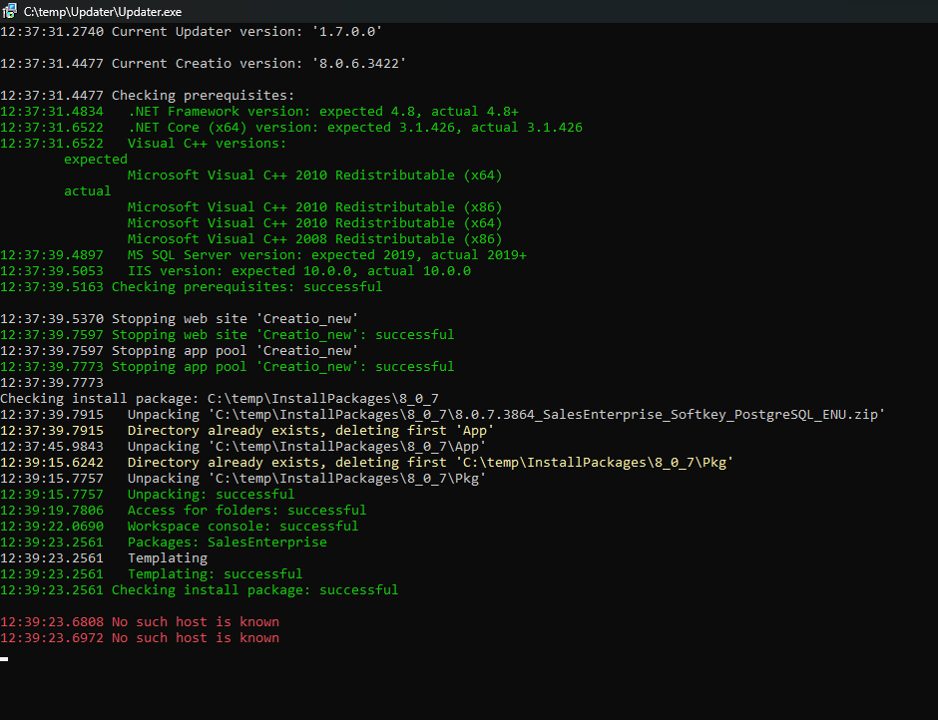Click the 'IIS version: expected 10.0.0' line
This screenshot has width=938, height=720.
[x=235, y=271]
